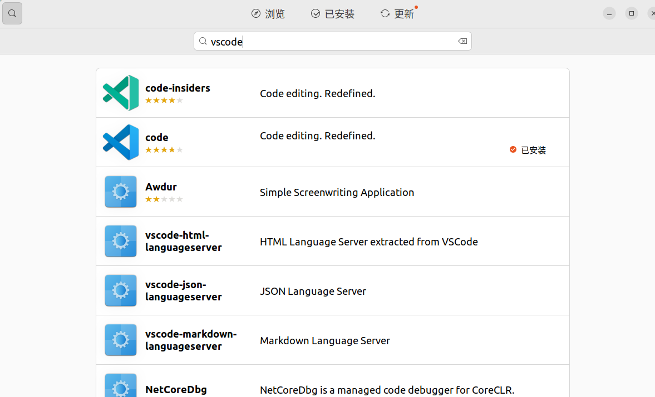
Task: Open vscode-html-languageserver title
Action: click(x=184, y=241)
